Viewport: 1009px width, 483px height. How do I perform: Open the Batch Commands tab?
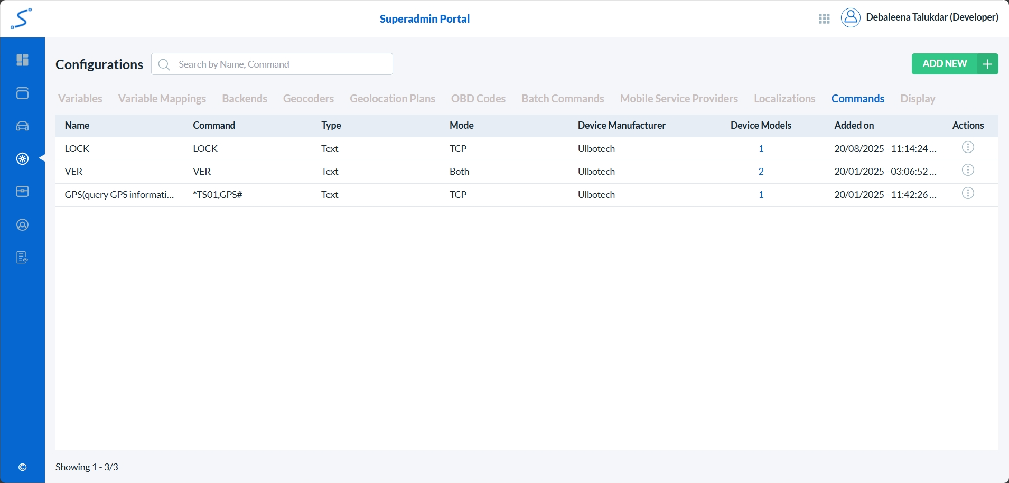pyautogui.click(x=563, y=99)
